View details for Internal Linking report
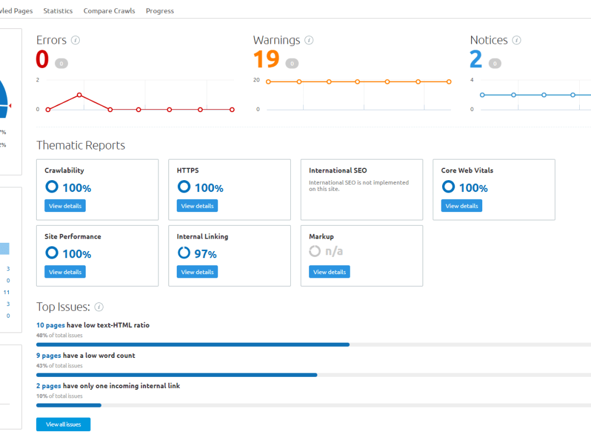Screen dimensions: 591x443 pyautogui.click(x=197, y=272)
